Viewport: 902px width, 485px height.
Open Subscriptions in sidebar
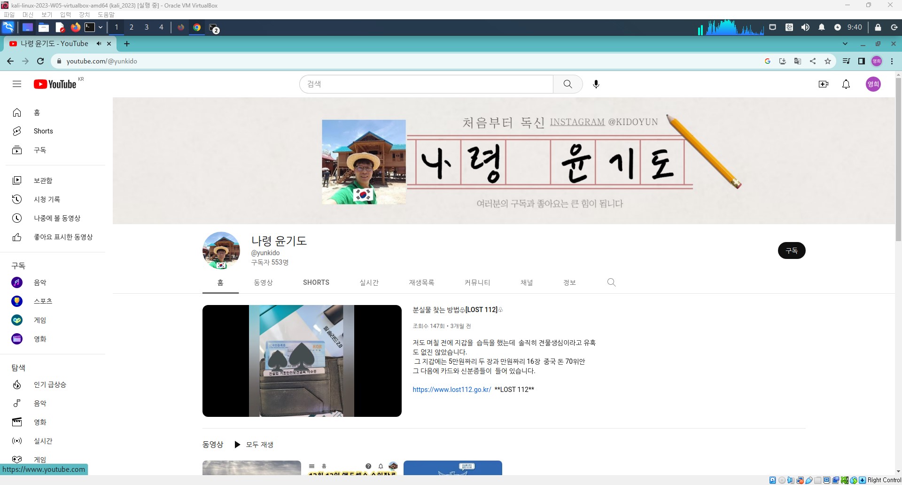pyautogui.click(x=55, y=150)
